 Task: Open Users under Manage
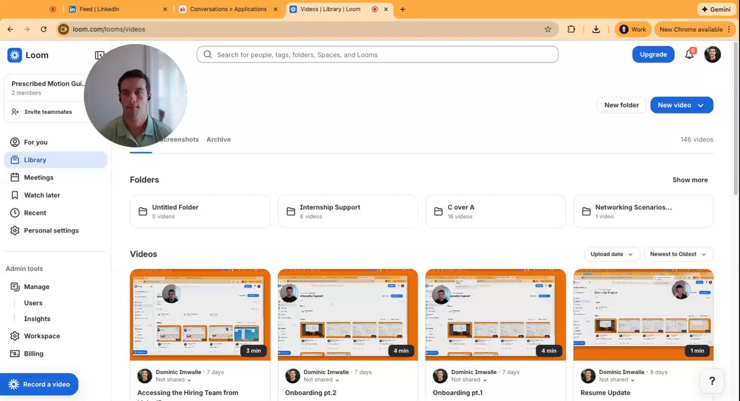click(x=33, y=303)
